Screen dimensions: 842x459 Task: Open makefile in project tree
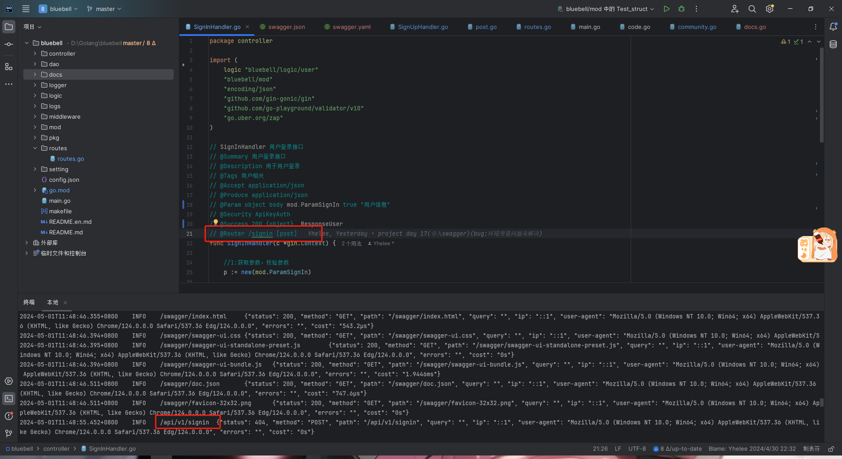[60, 211]
